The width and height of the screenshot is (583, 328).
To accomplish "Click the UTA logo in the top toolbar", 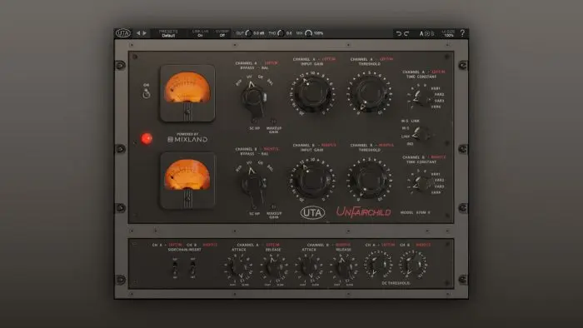I will (123, 33).
